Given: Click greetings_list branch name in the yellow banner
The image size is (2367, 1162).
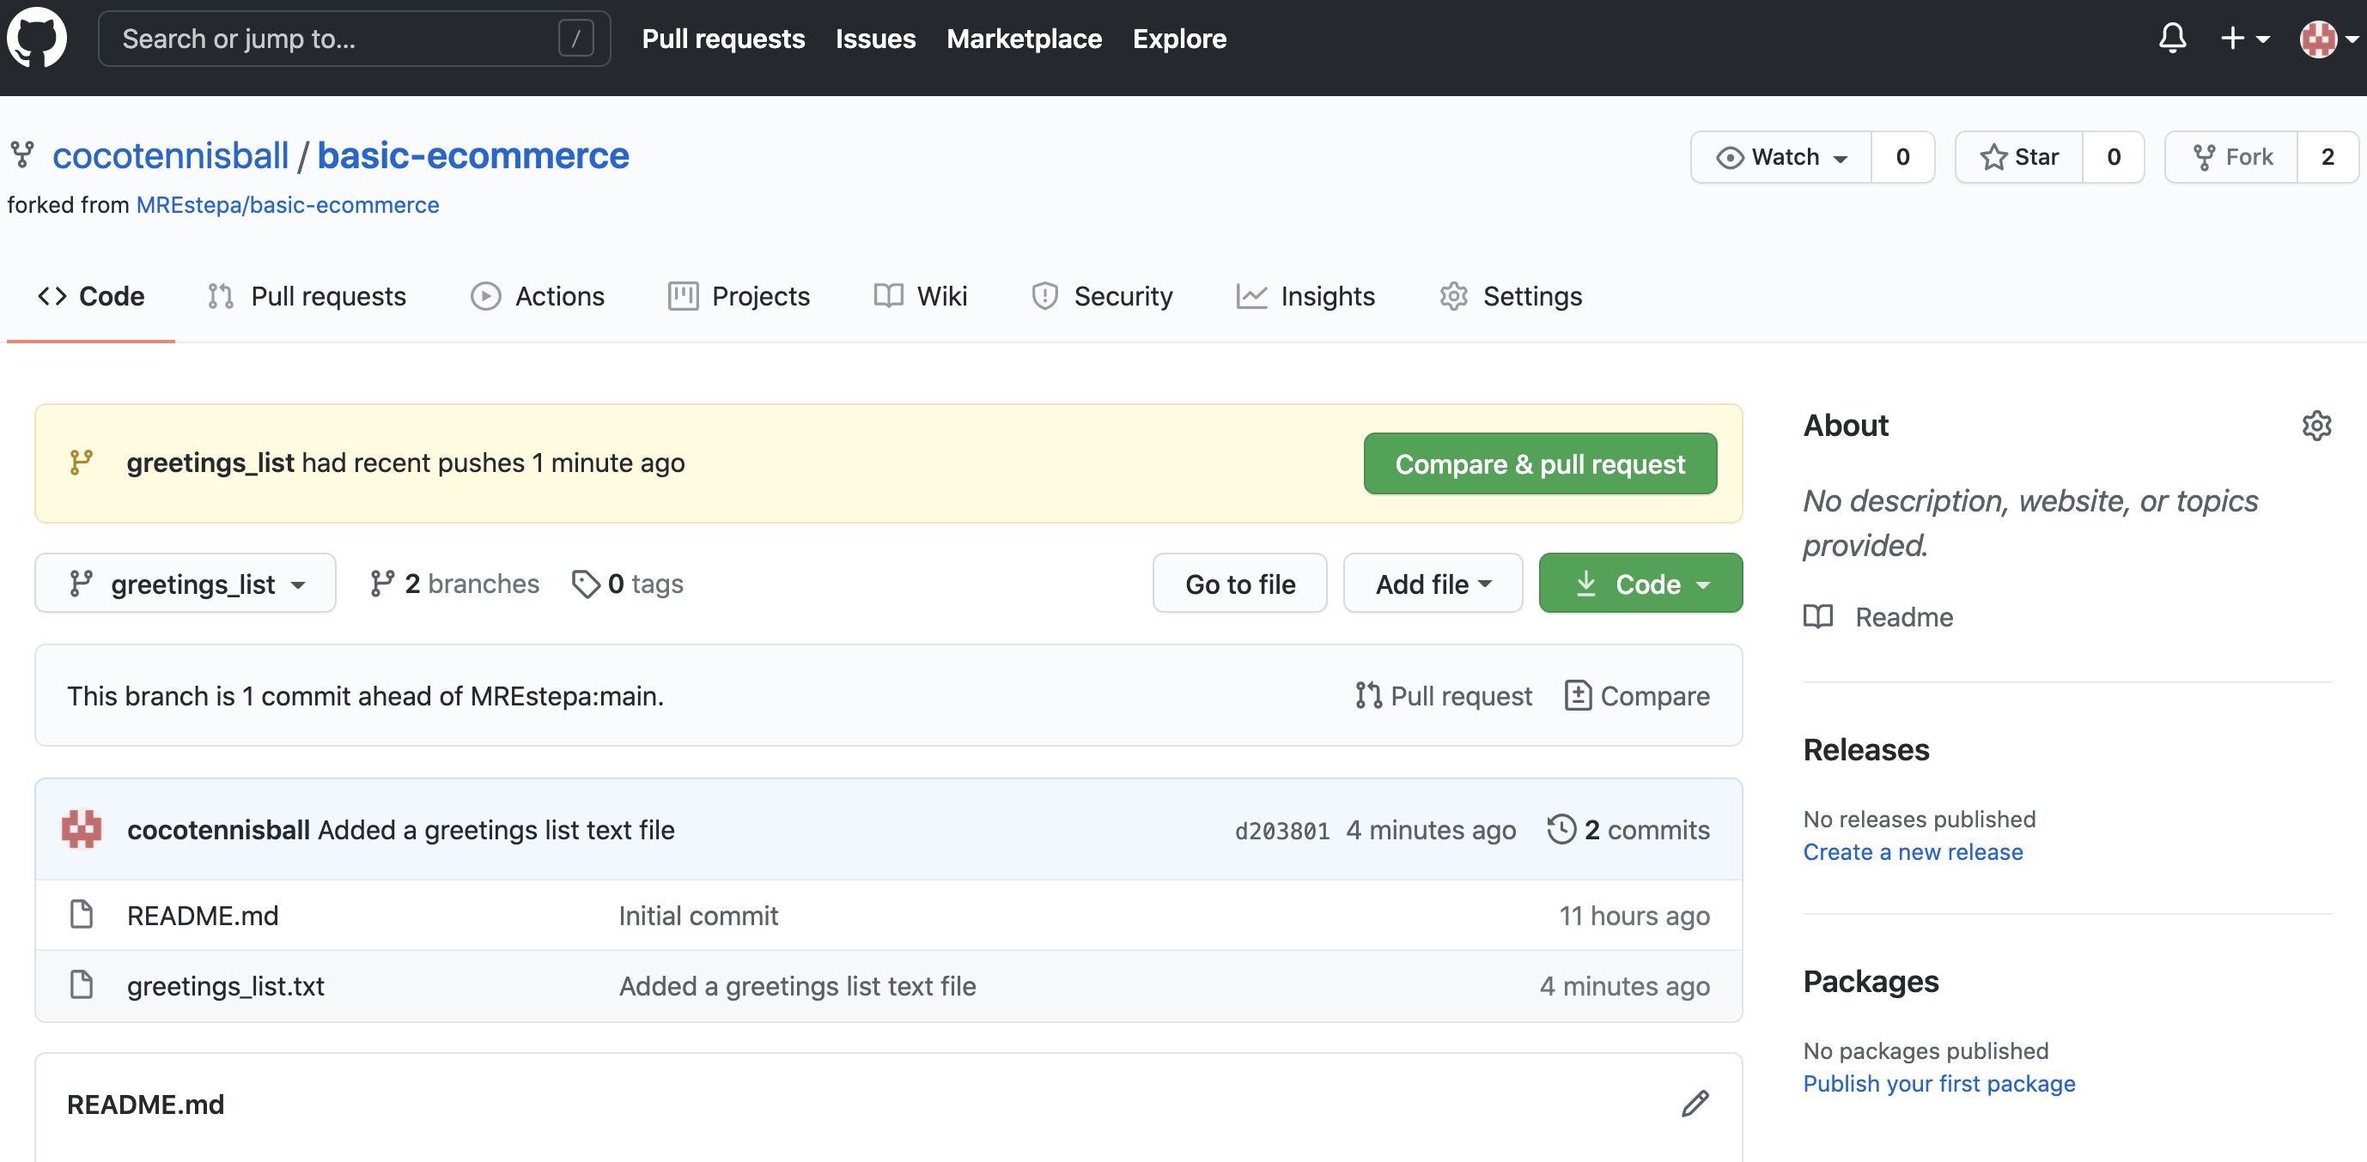Looking at the screenshot, I should coord(210,463).
